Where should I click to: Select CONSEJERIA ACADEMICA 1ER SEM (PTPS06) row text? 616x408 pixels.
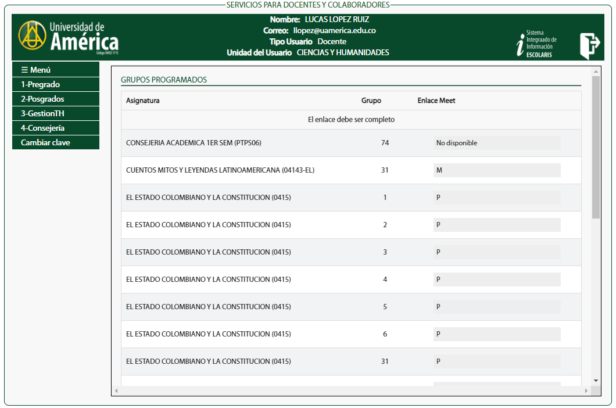(x=194, y=142)
